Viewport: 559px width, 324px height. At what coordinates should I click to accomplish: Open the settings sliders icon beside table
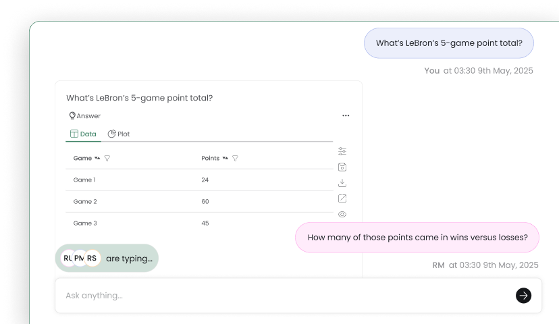[x=342, y=151]
